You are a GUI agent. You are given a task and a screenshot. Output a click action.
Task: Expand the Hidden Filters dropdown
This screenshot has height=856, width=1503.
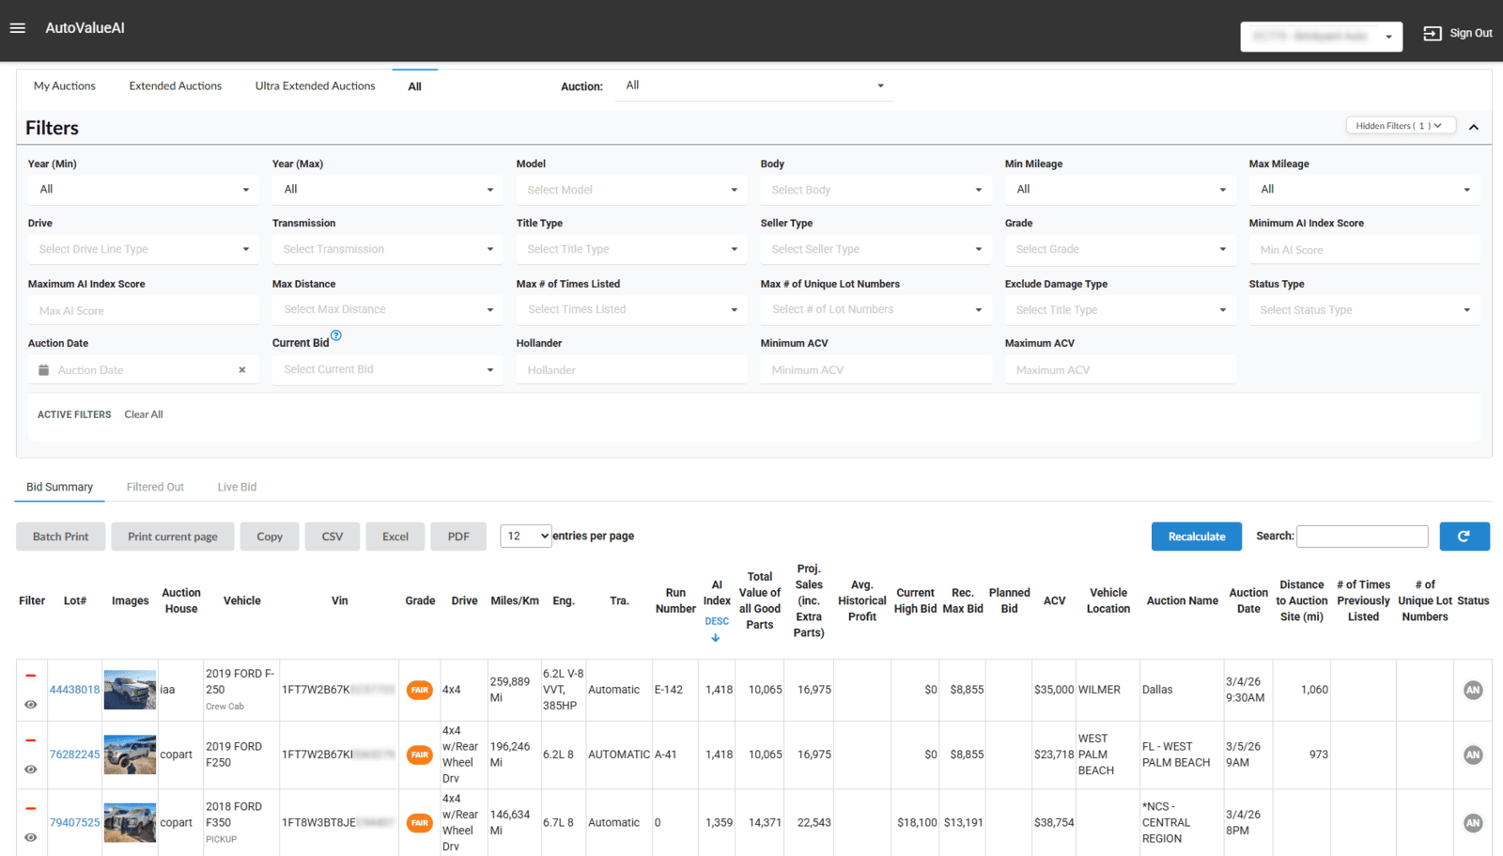(x=1400, y=126)
